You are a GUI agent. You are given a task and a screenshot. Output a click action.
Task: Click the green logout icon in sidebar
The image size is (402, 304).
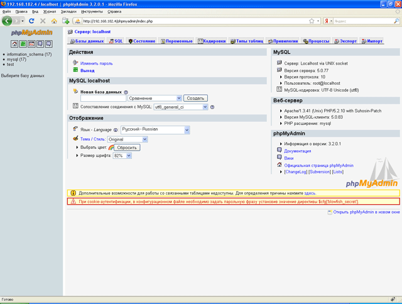click(x=23, y=44)
